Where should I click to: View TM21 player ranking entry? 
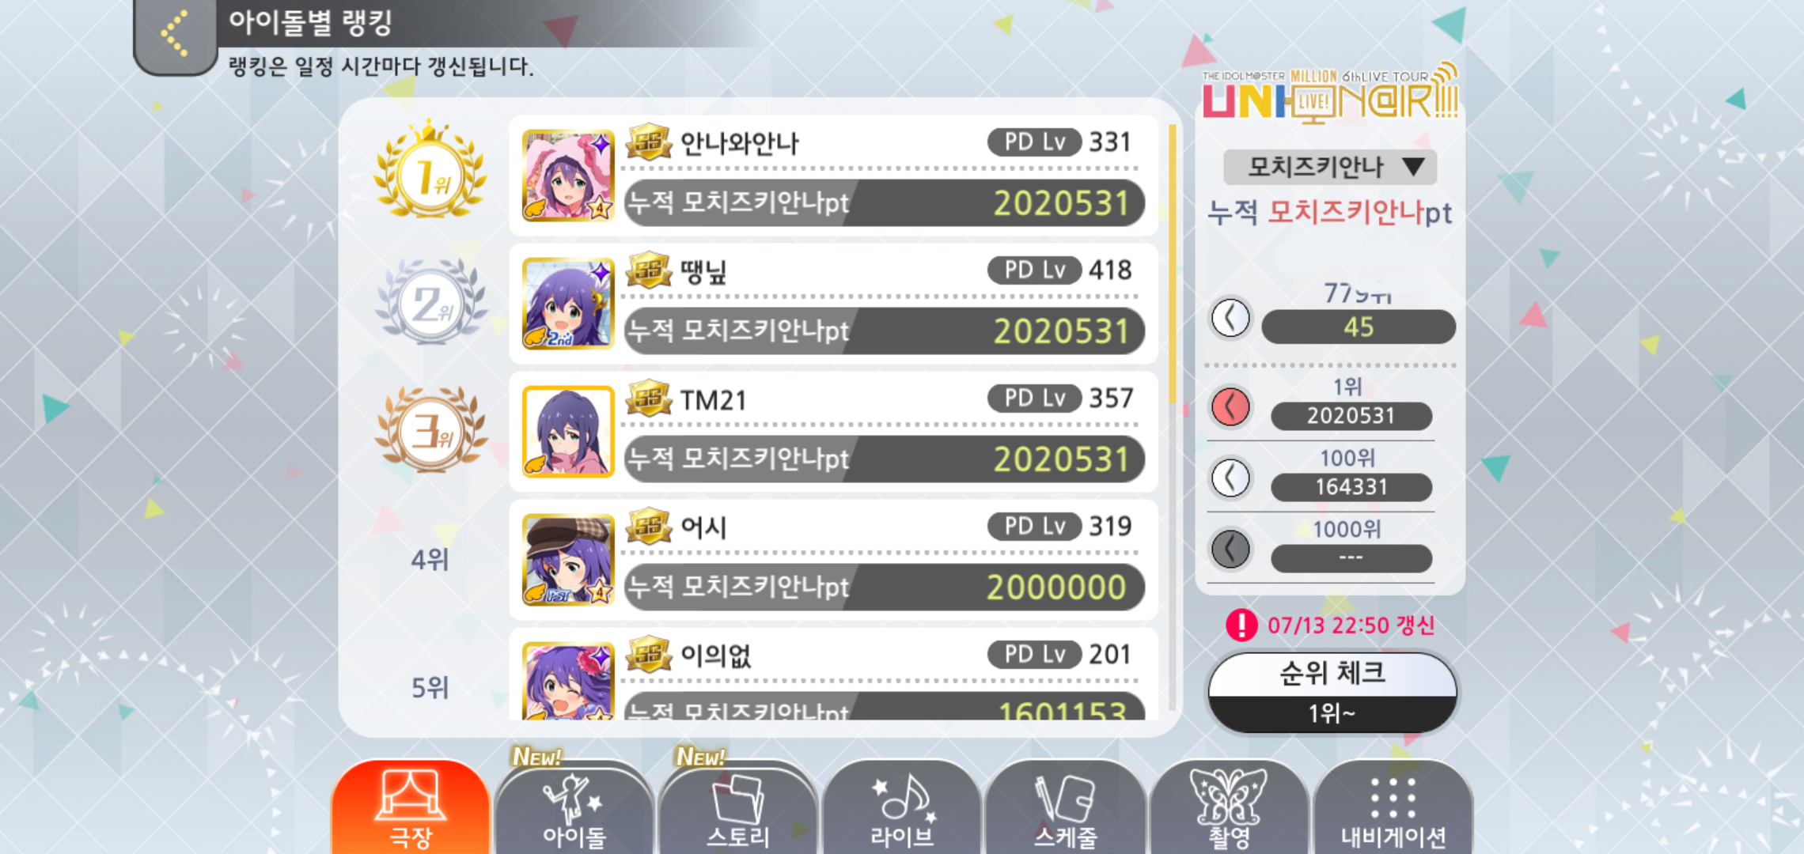tap(833, 432)
